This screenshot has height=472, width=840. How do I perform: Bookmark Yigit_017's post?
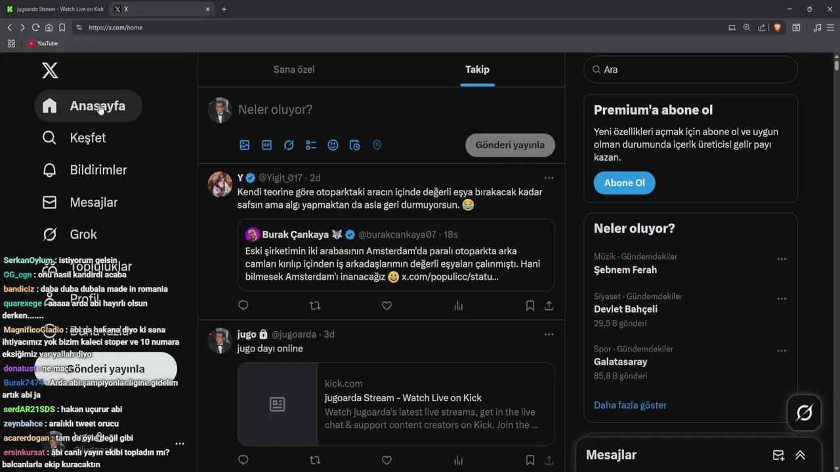530,305
